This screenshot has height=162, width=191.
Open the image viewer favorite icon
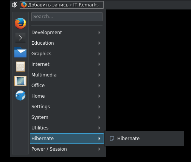20,81
